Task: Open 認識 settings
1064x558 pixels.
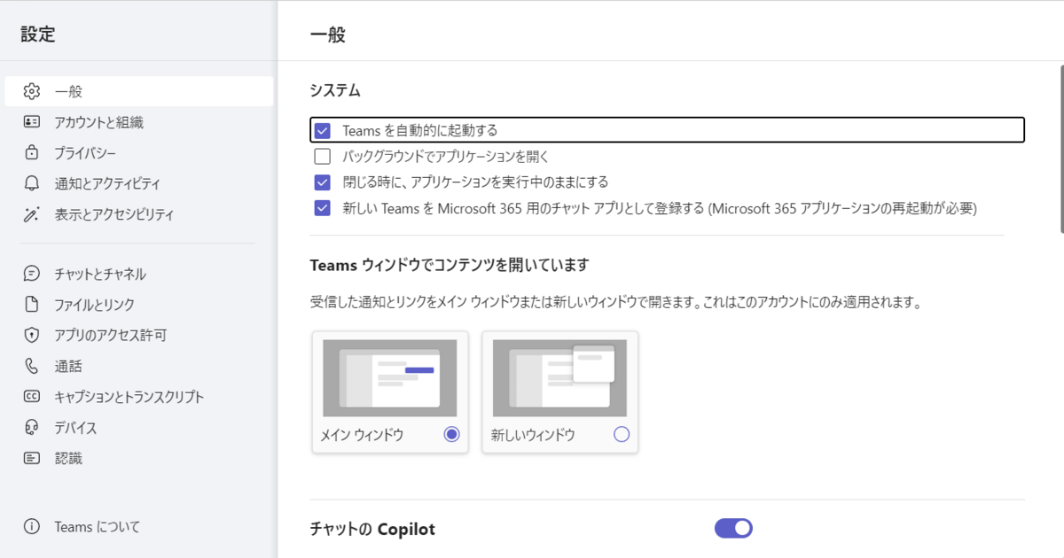Action: pyautogui.click(x=139, y=458)
